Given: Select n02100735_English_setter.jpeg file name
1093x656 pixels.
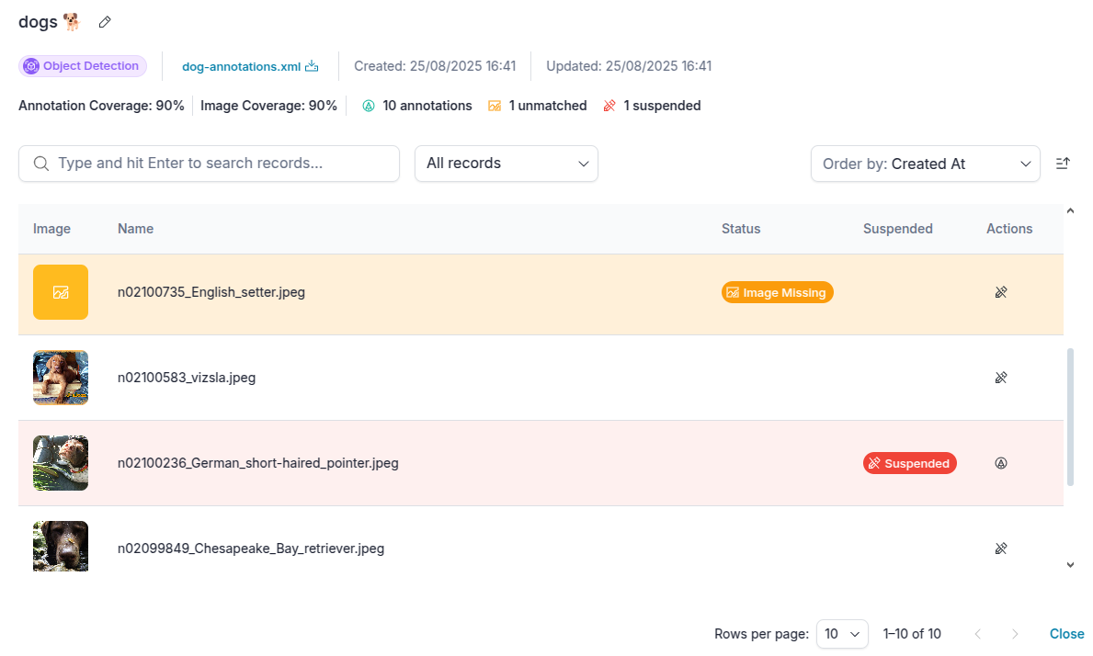Looking at the screenshot, I should coord(211,292).
